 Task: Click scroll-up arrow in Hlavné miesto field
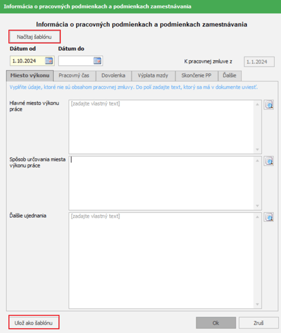coord(257,104)
